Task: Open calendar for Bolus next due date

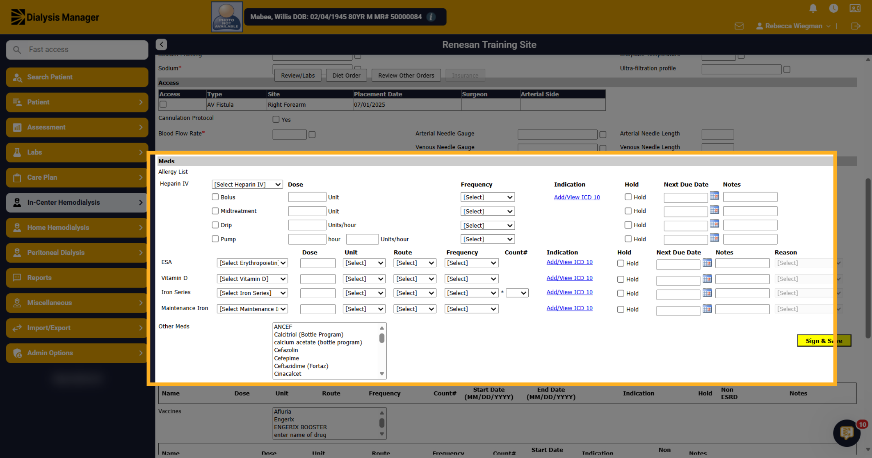Action: pos(714,196)
